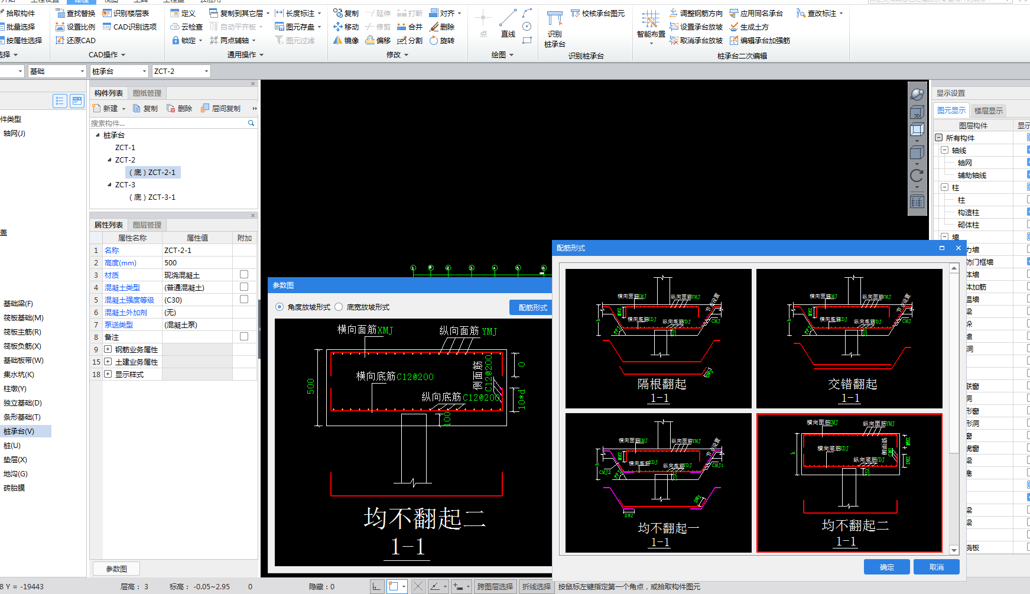Screen dimensions: 1030x594
Task: Click 层间复制 in component list
Action: tap(220, 108)
